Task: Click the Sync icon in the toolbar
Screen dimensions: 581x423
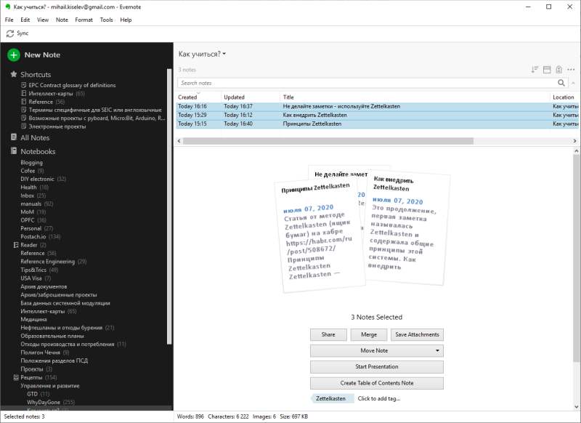Action: tap(10, 33)
